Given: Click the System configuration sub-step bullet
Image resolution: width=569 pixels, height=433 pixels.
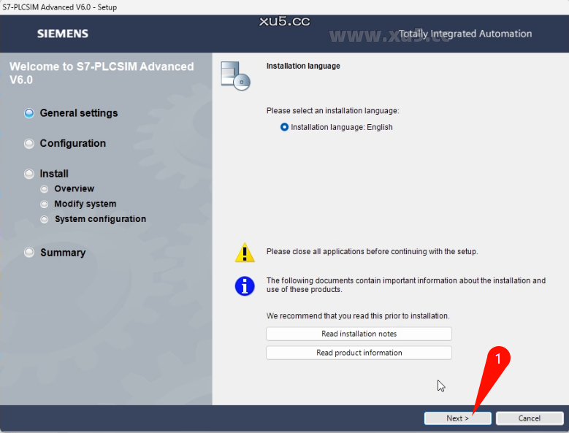Looking at the screenshot, I should point(45,219).
